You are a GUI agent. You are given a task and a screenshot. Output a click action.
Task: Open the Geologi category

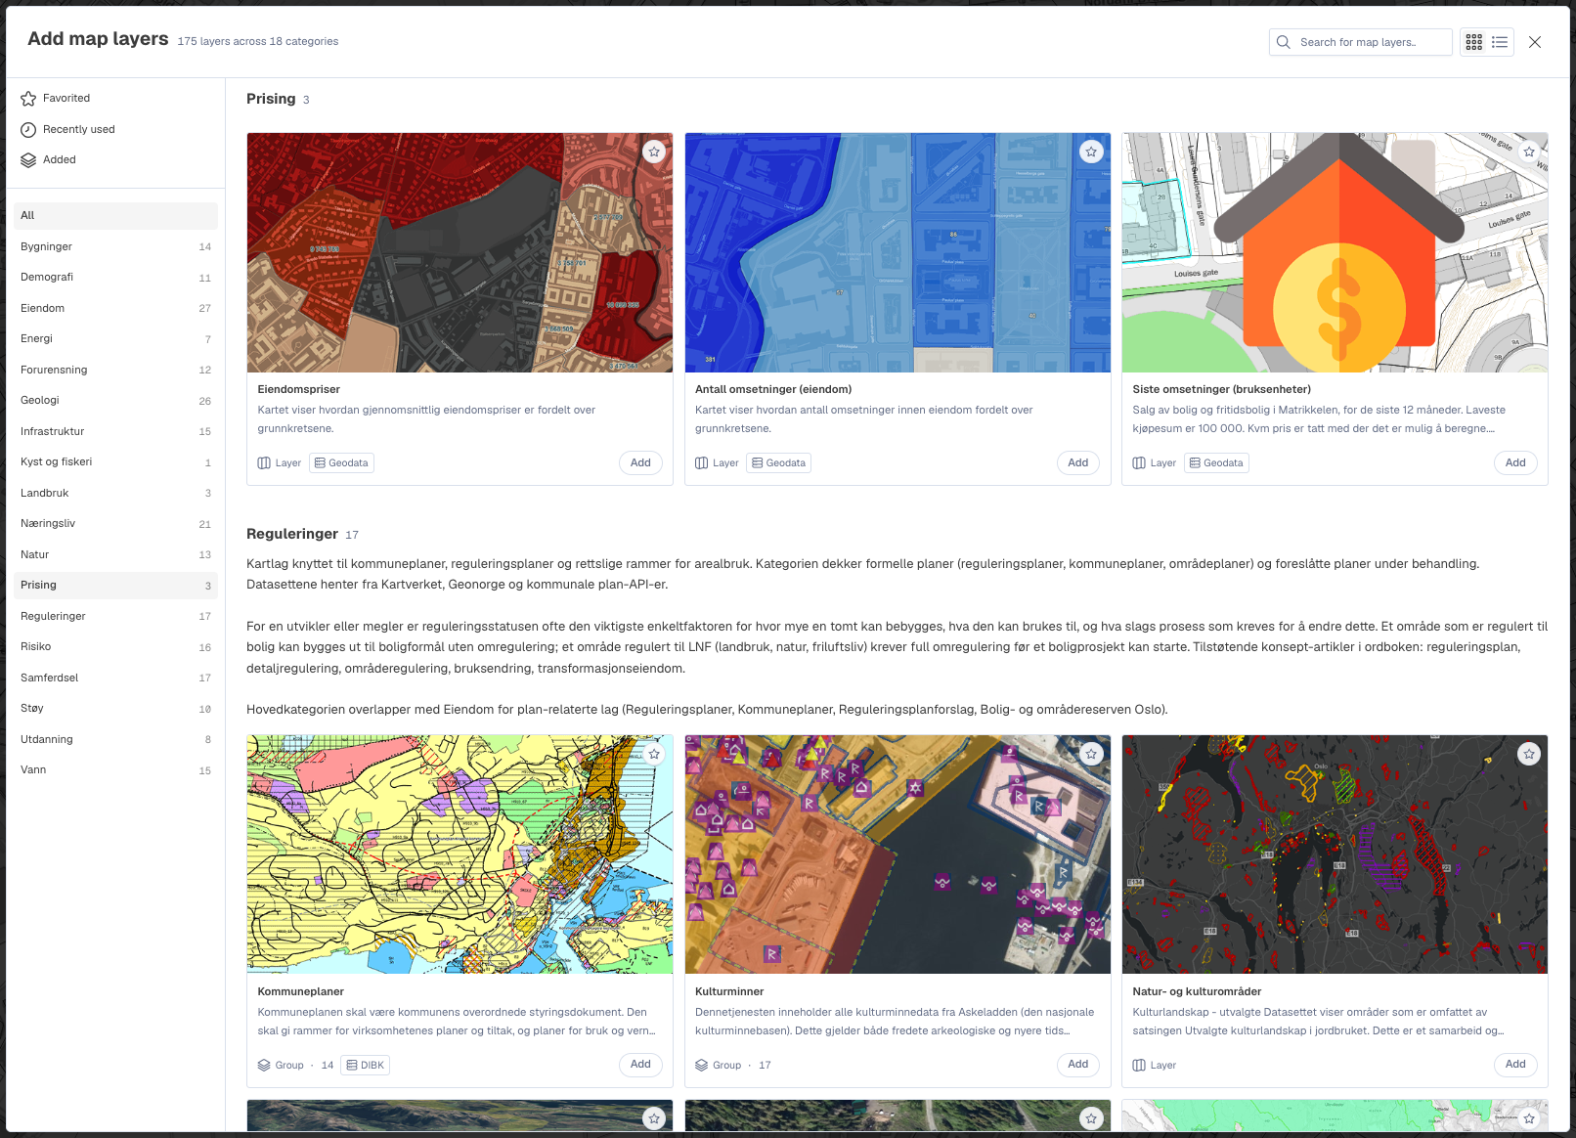115,400
